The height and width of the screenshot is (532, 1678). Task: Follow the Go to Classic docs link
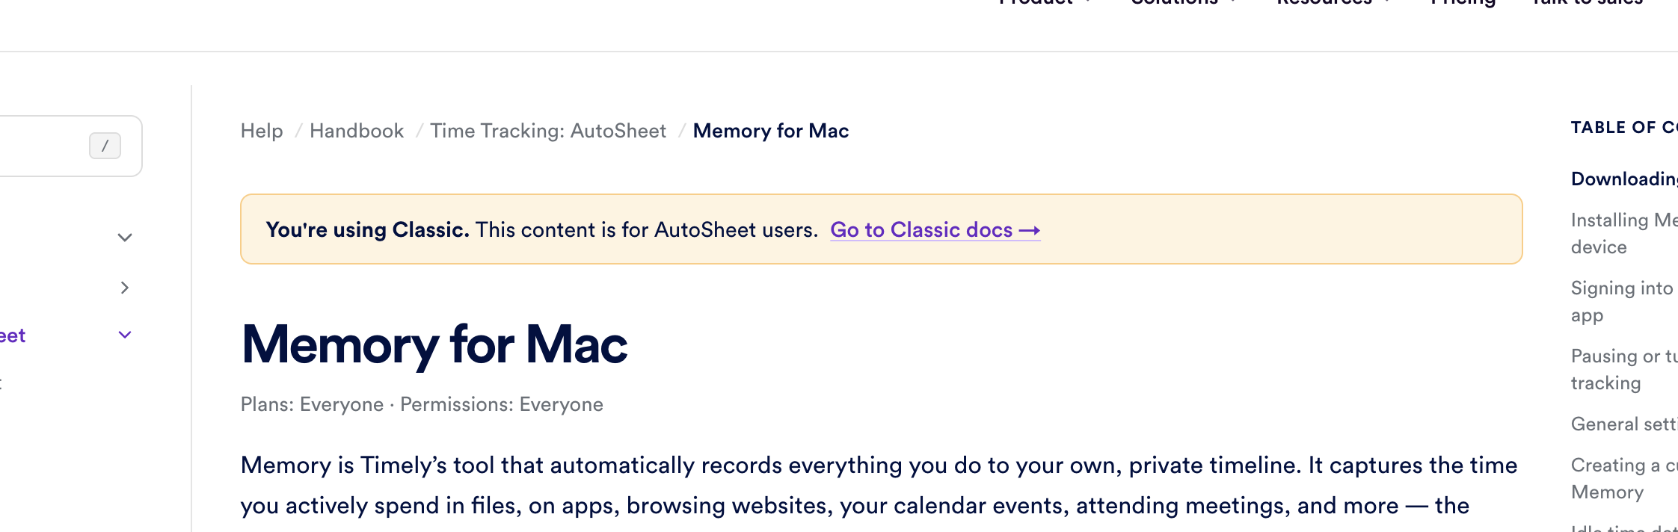click(921, 229)
